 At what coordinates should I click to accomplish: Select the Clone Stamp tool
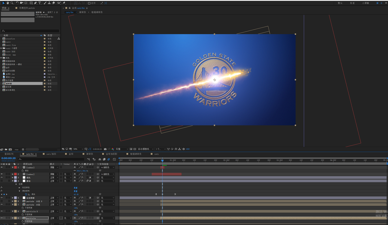pyautogui.click(x=49, y=3)
